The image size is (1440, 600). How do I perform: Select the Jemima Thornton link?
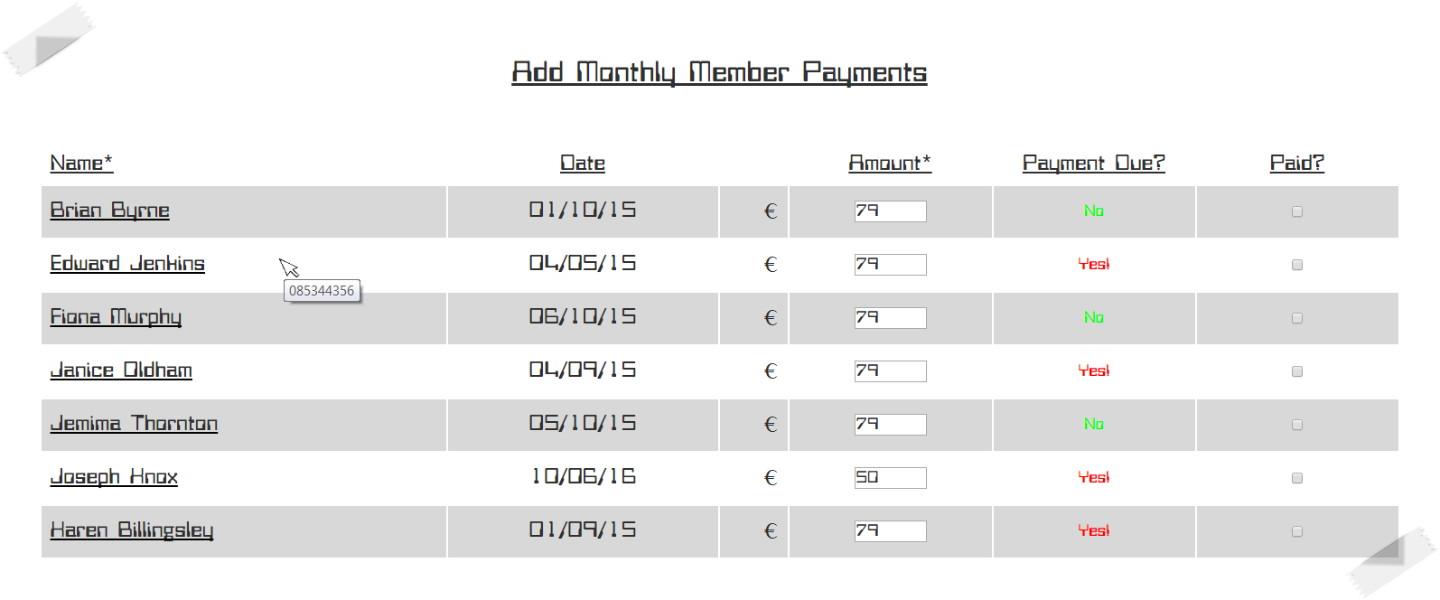tap(134, 424)
